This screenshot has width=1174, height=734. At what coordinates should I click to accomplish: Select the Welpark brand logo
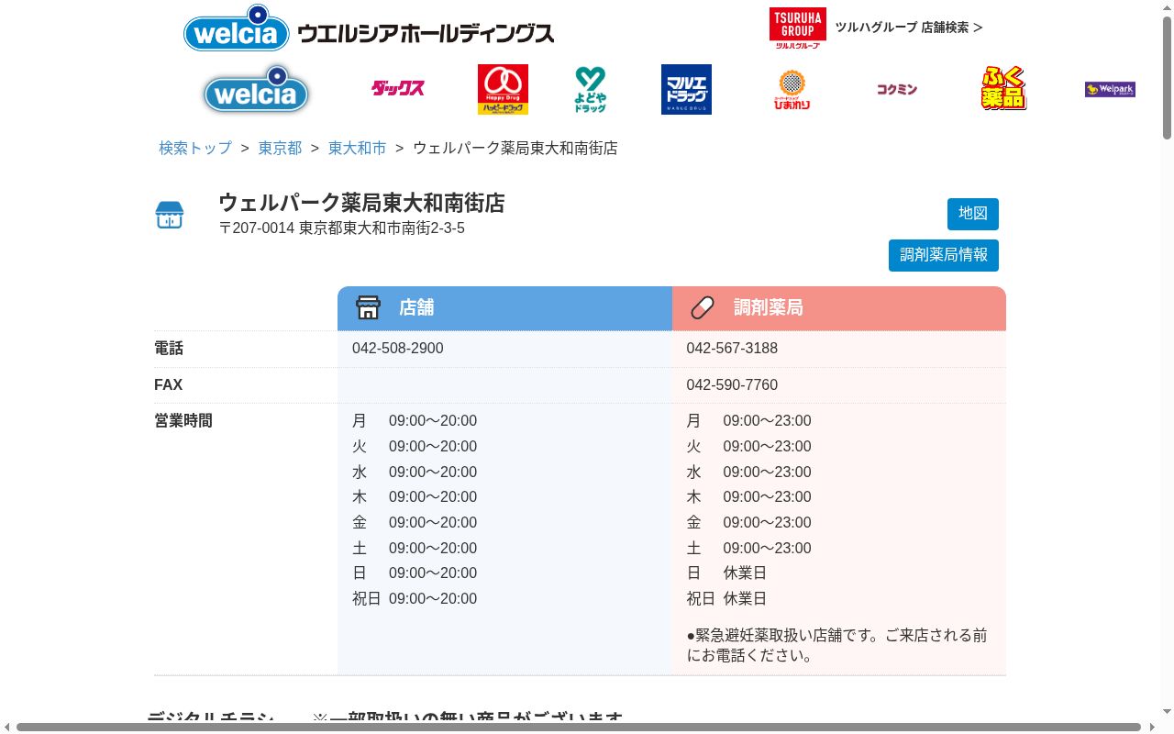pos(1110,89)
